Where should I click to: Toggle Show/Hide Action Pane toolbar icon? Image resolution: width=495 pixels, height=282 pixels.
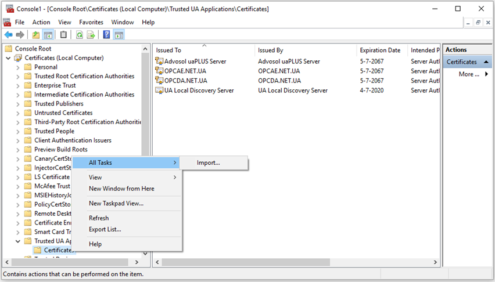tap(119, 35)
